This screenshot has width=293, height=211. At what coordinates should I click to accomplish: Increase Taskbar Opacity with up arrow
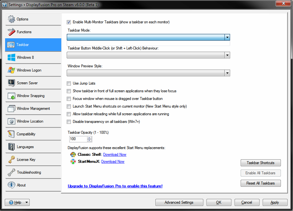(x=89, y=138)
